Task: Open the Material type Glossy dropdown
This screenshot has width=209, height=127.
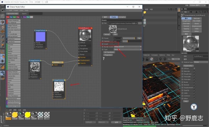Action: point(201,62)
